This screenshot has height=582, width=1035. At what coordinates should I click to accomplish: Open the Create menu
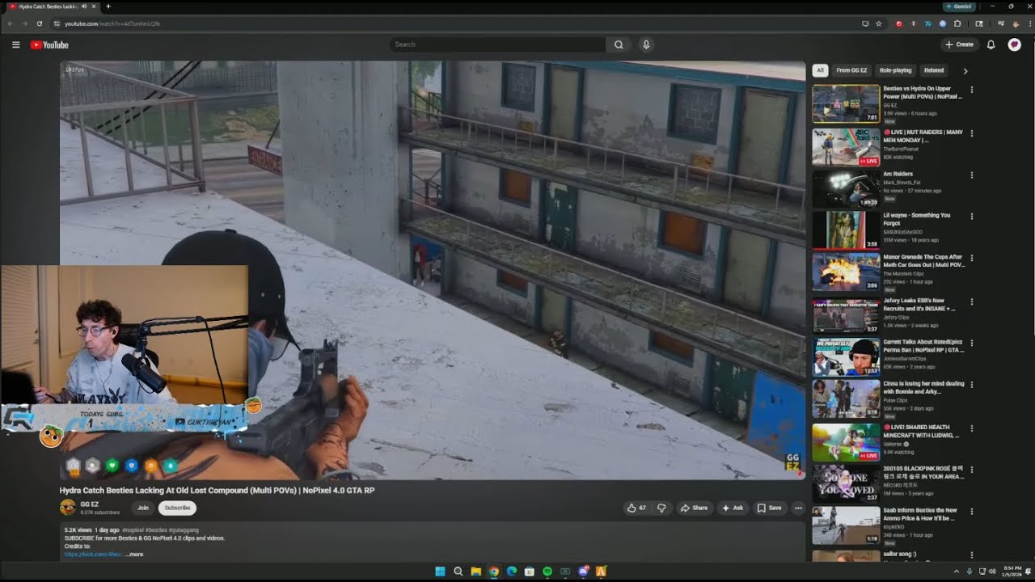pos(959,44)
